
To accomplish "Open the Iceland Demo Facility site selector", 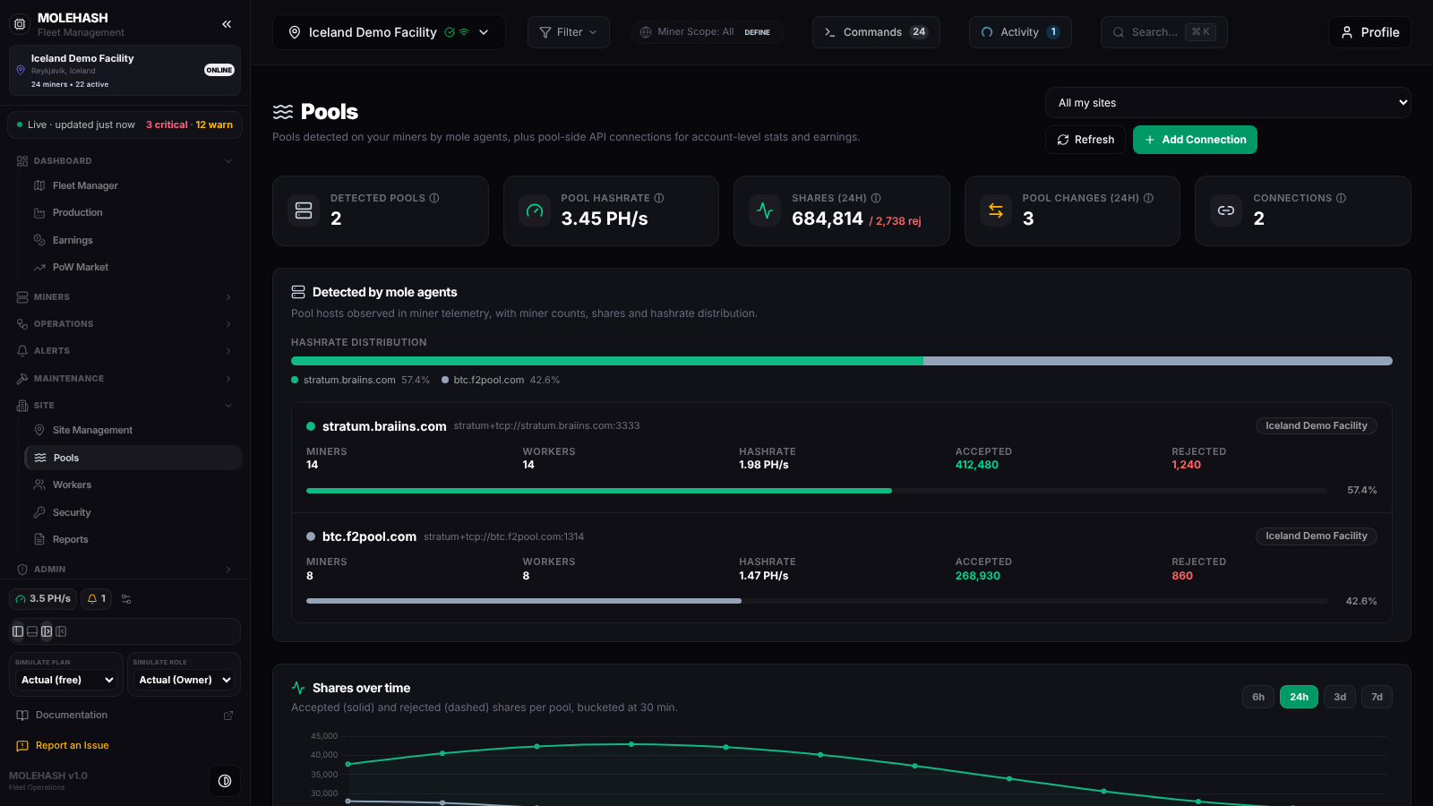I will point(389,32).
